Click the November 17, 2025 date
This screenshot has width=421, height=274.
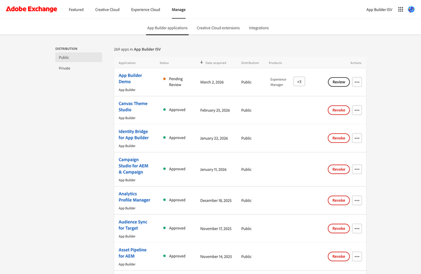(216, 229)
